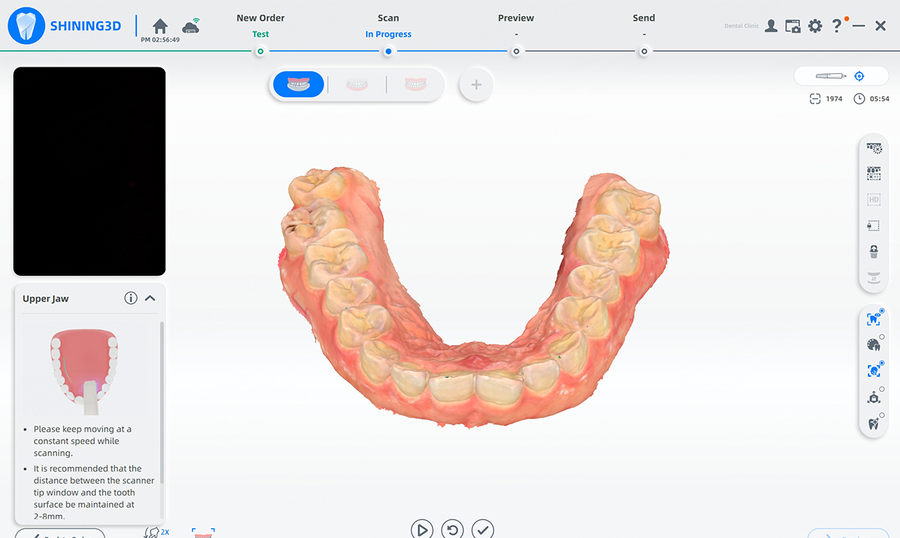
Task: Minimize the application window
Action: point(859,26)
